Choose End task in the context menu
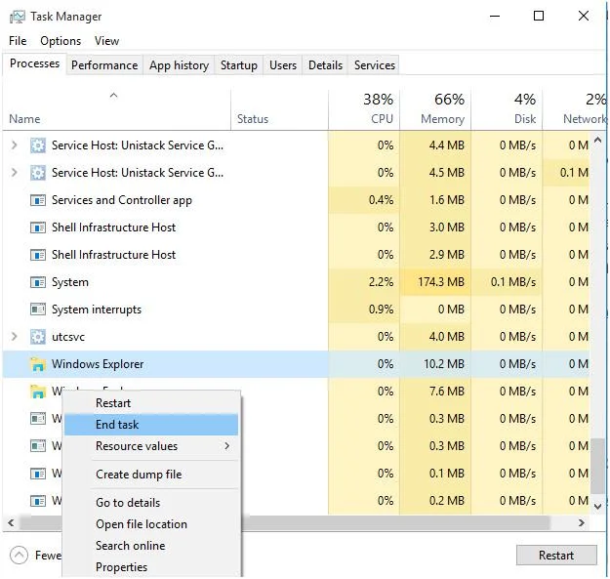610x579 pixels. pos(151,425)
